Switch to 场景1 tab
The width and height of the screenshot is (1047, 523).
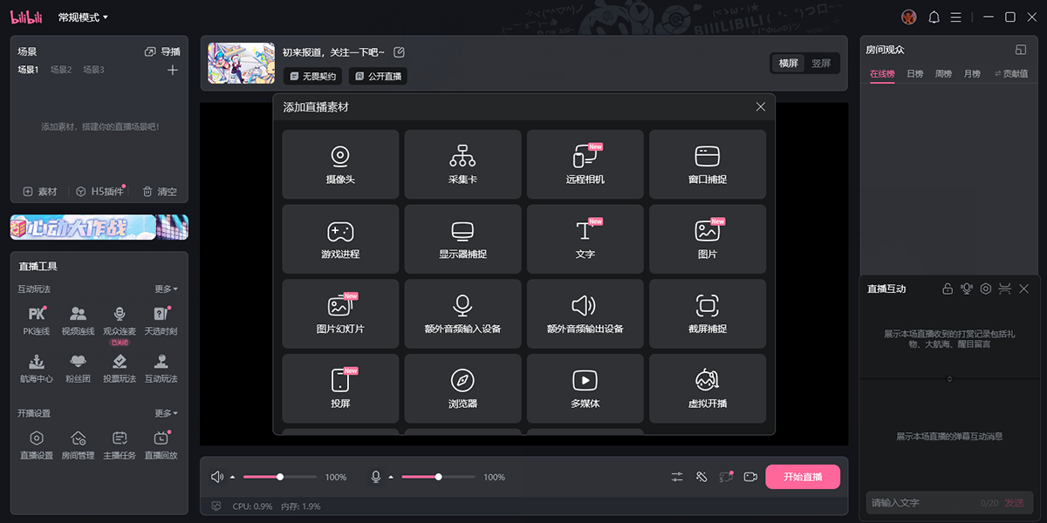coord(30,70)
